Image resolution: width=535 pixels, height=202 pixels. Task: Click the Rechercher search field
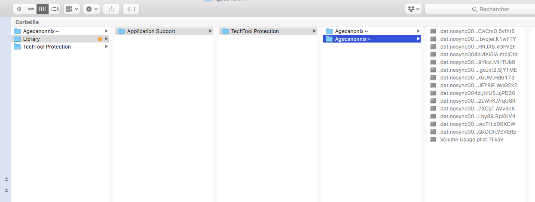(x=480, y=9)
